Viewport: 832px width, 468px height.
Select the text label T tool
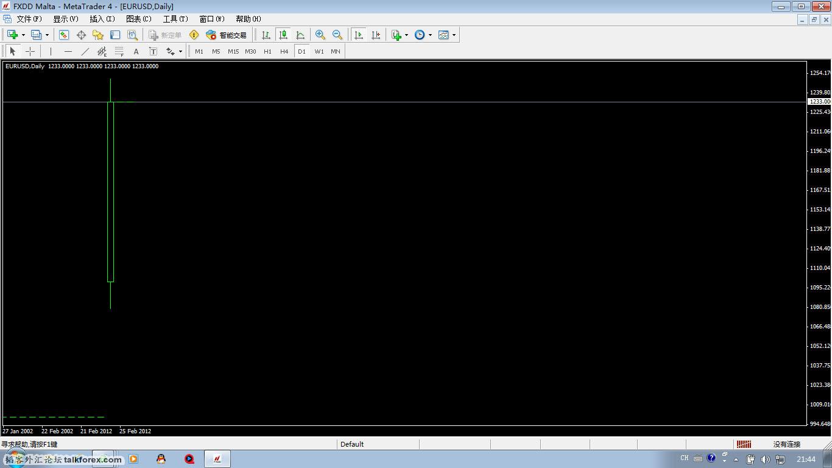[153, 51]
